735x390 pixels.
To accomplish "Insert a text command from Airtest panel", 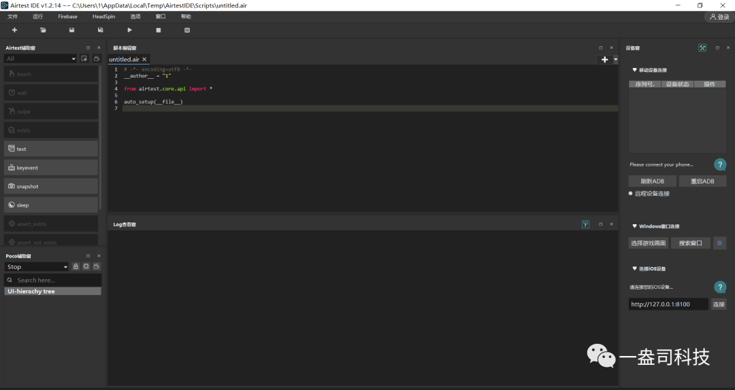I will pyautogui.click(x=51, y=149).
